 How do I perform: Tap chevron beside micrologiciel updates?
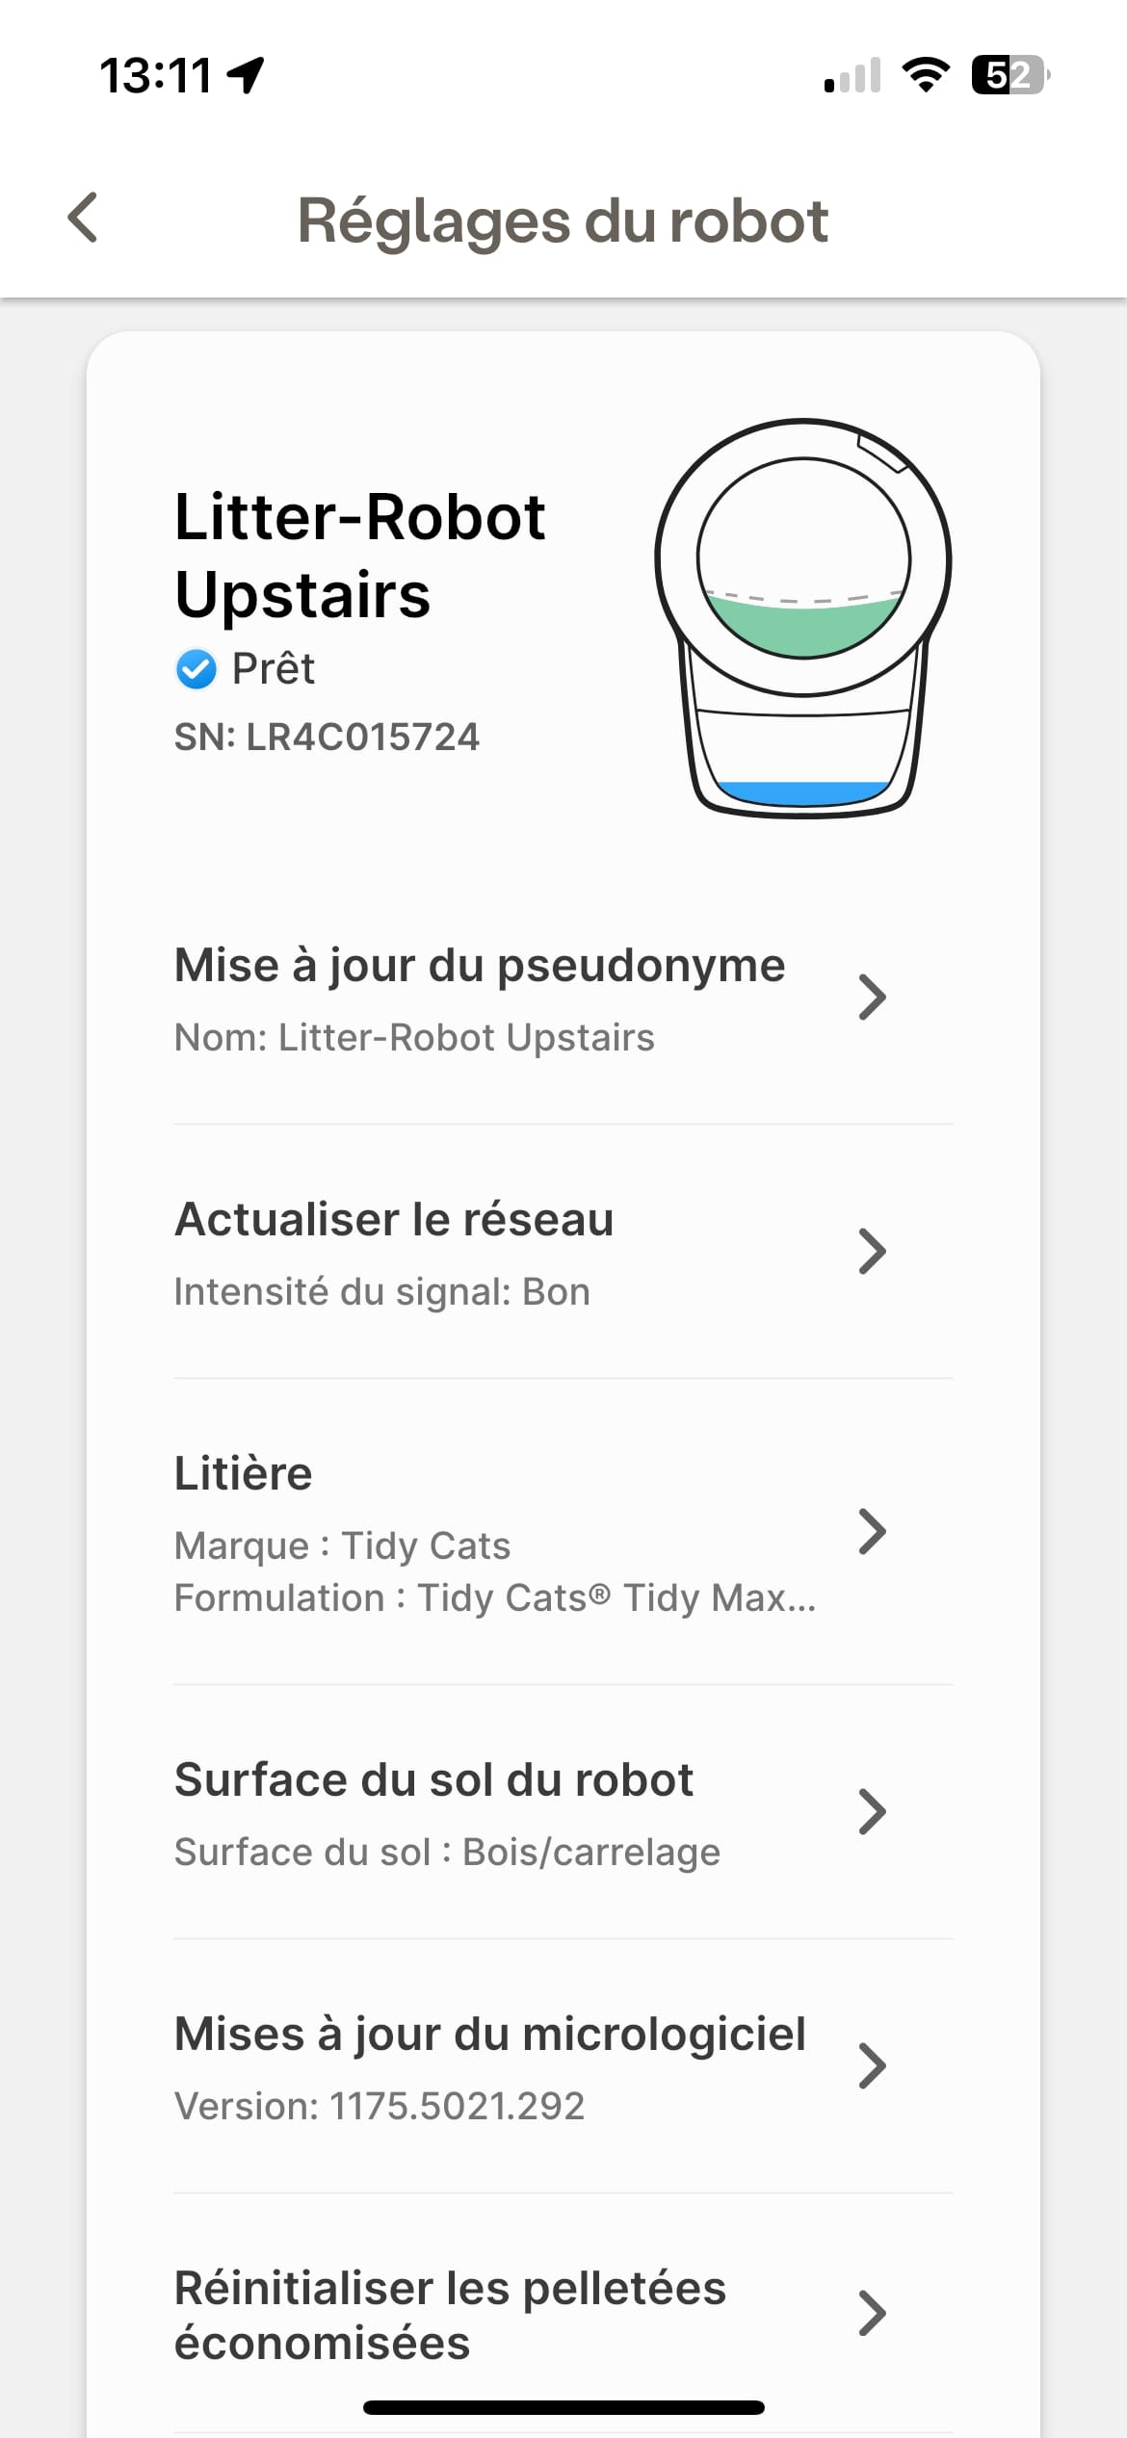click(x=872, y=2066)
